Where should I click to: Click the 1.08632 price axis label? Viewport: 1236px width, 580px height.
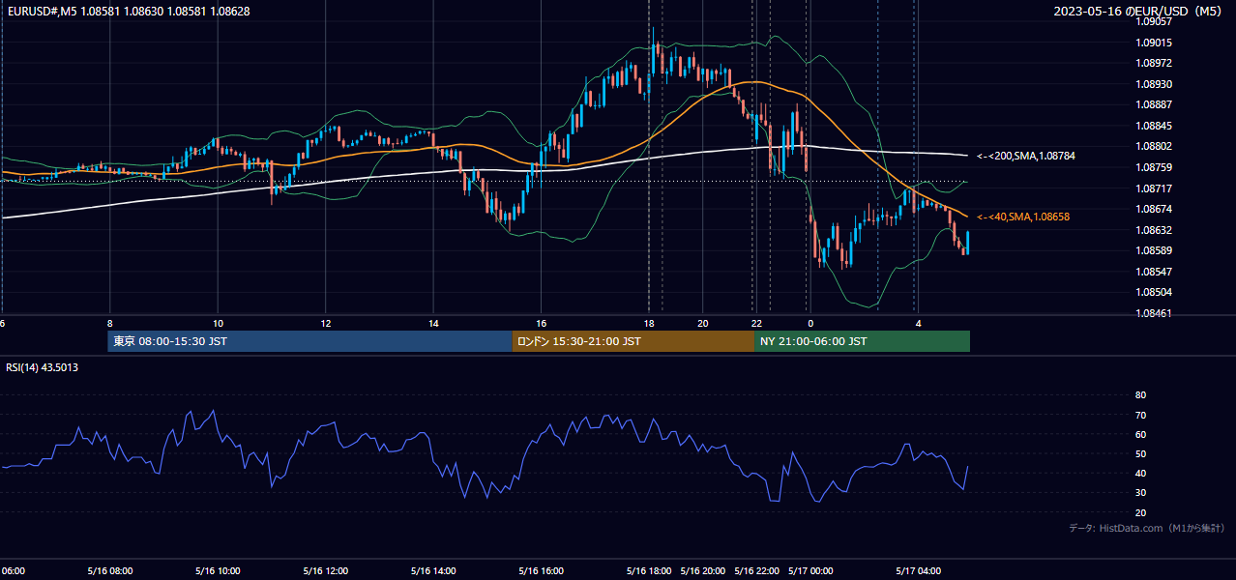(1154, 230)
